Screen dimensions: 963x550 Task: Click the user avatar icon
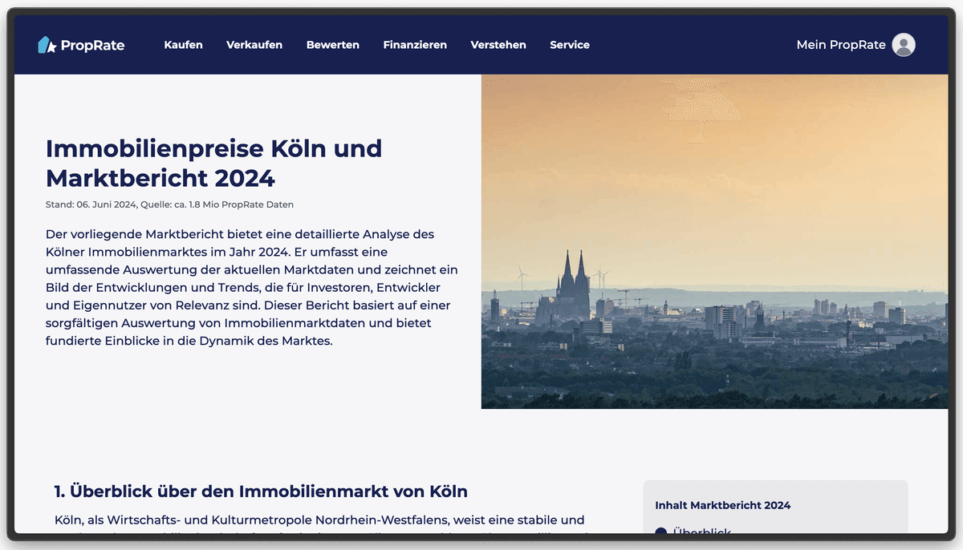tap(904, 45)
